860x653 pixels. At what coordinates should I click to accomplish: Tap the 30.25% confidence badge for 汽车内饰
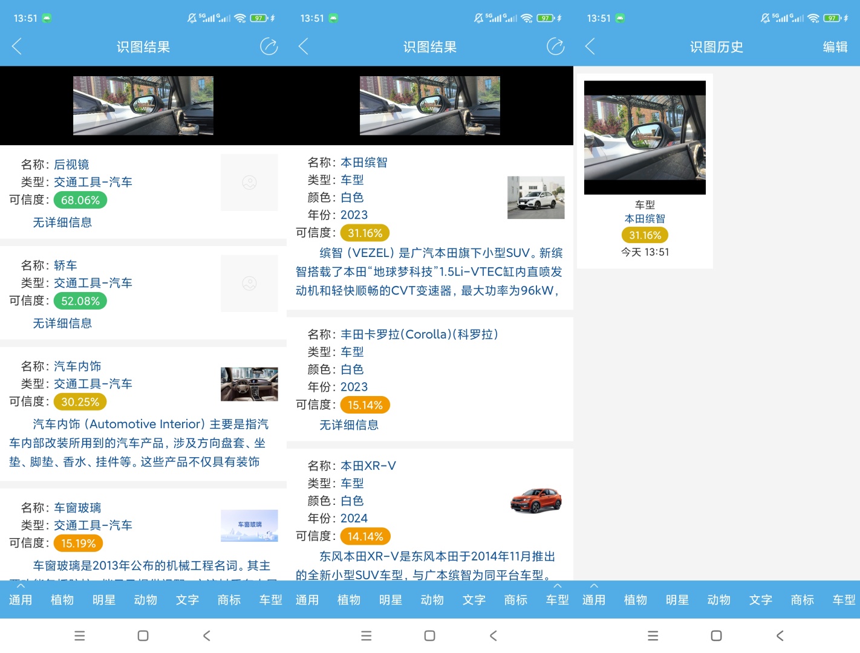[80, 402]
